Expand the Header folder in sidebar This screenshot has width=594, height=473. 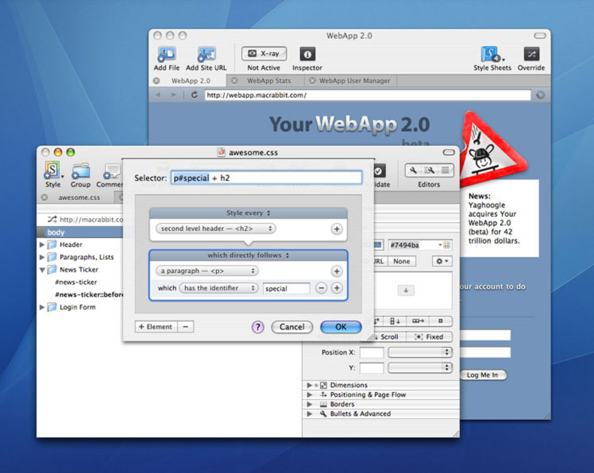coord(42,244)
